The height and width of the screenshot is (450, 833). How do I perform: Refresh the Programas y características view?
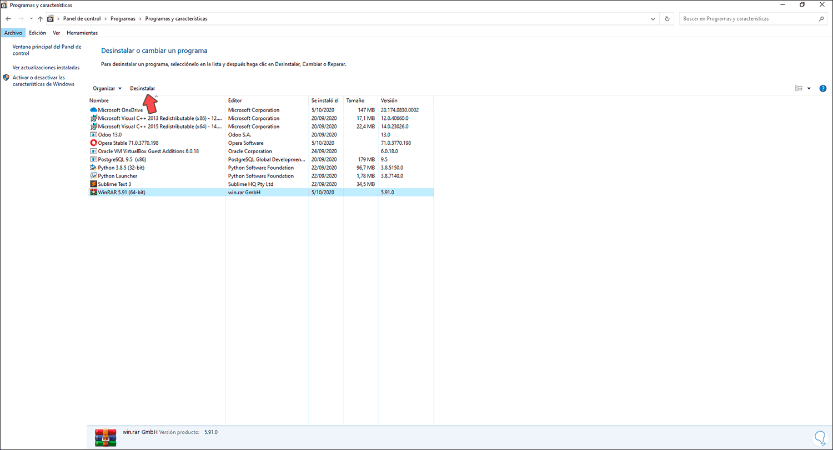[x=668, y=19]
